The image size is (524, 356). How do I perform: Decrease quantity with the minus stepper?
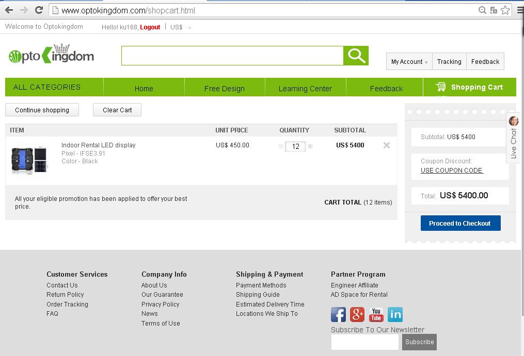pos(281,146)
